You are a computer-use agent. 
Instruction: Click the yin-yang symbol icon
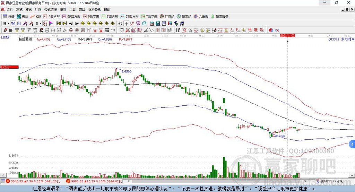point(271,30)
